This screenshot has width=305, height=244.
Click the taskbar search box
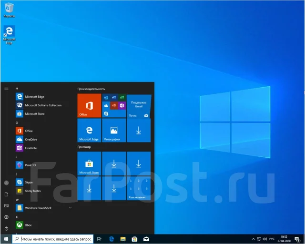53,239
